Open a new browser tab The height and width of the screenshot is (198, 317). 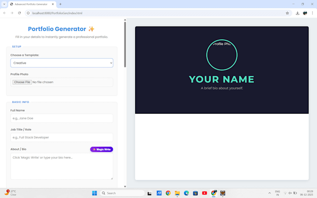tap(60, 4)
